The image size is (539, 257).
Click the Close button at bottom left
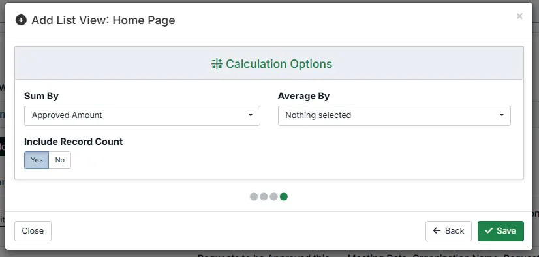tap(33, 231)
